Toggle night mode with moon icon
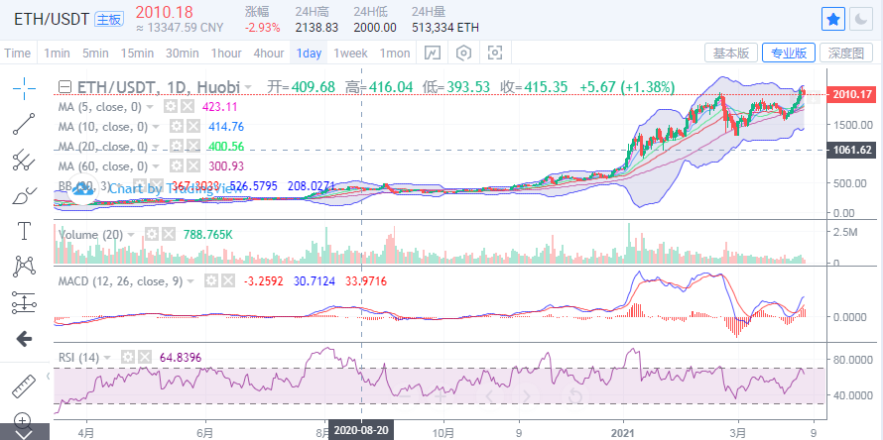Viewport: 883px width, 440px height. point(863,18)
